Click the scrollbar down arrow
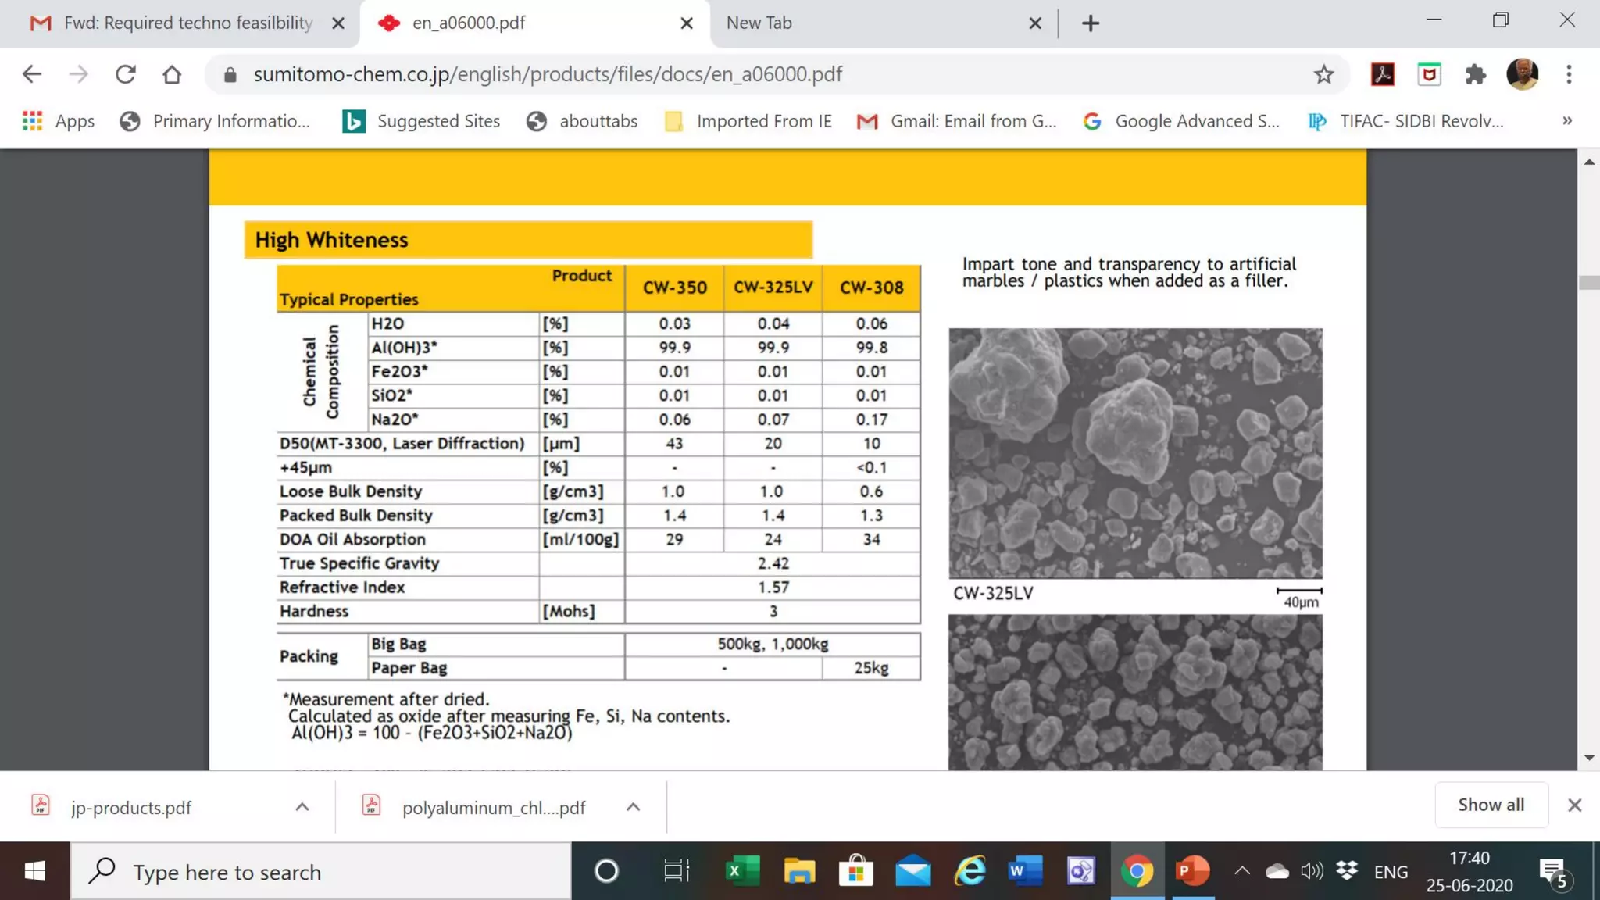This screenshot has width=1600, height=900. point(1589,757)
